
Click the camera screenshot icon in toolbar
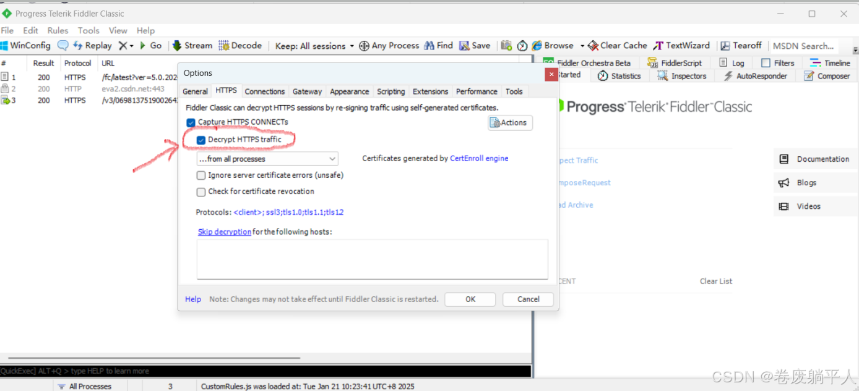coord(506,46)
